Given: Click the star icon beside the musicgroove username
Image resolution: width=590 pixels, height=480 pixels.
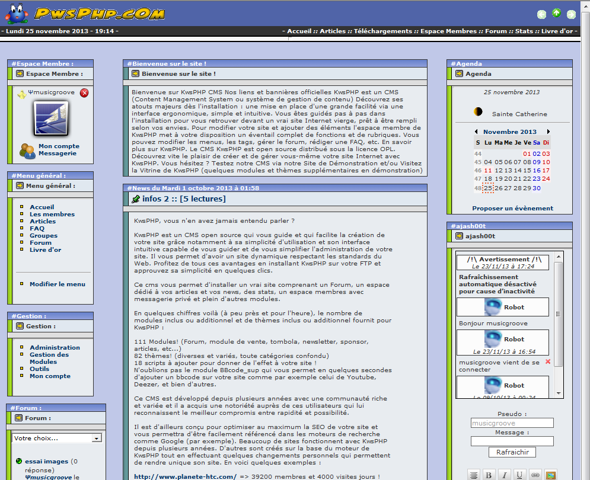Looking at the screenshot, I should coord(22,94).
